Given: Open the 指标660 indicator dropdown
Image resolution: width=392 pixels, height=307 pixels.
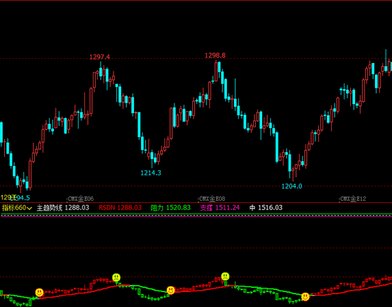Looking at the screenshot, I should tap(17, 208).
